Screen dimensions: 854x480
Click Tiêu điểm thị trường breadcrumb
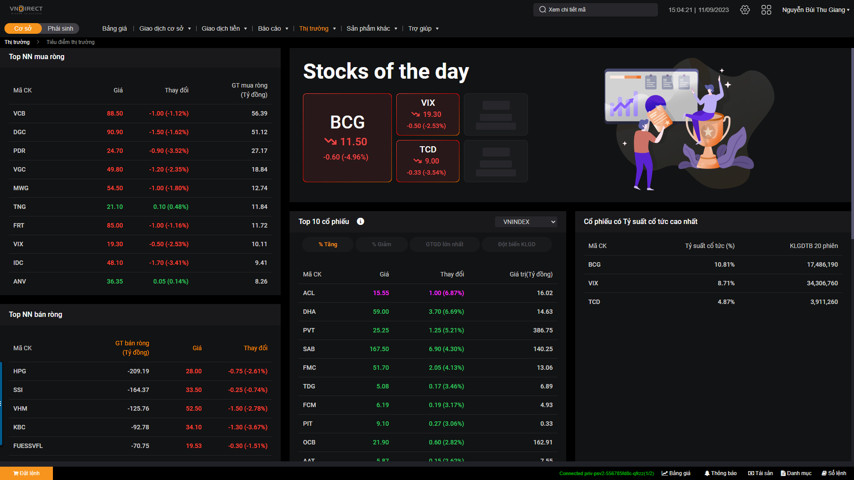pyautogui.click(x=70, y=42)
